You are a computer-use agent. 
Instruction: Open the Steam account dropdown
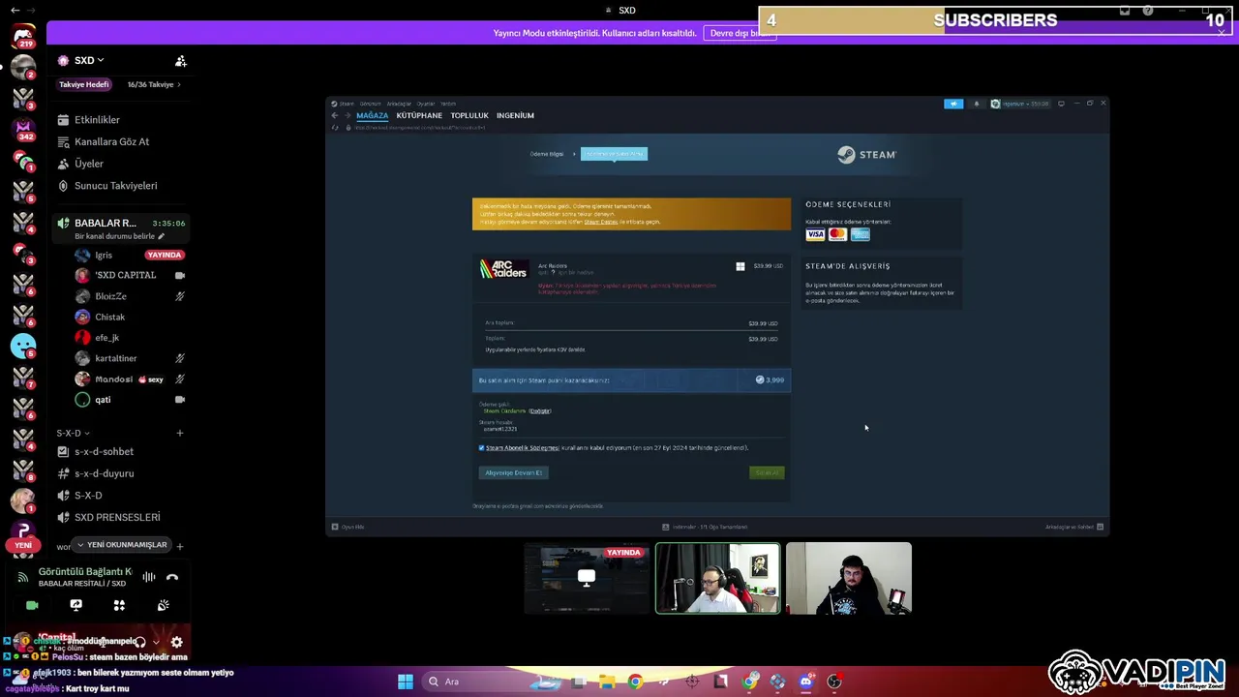point(1020,104)
